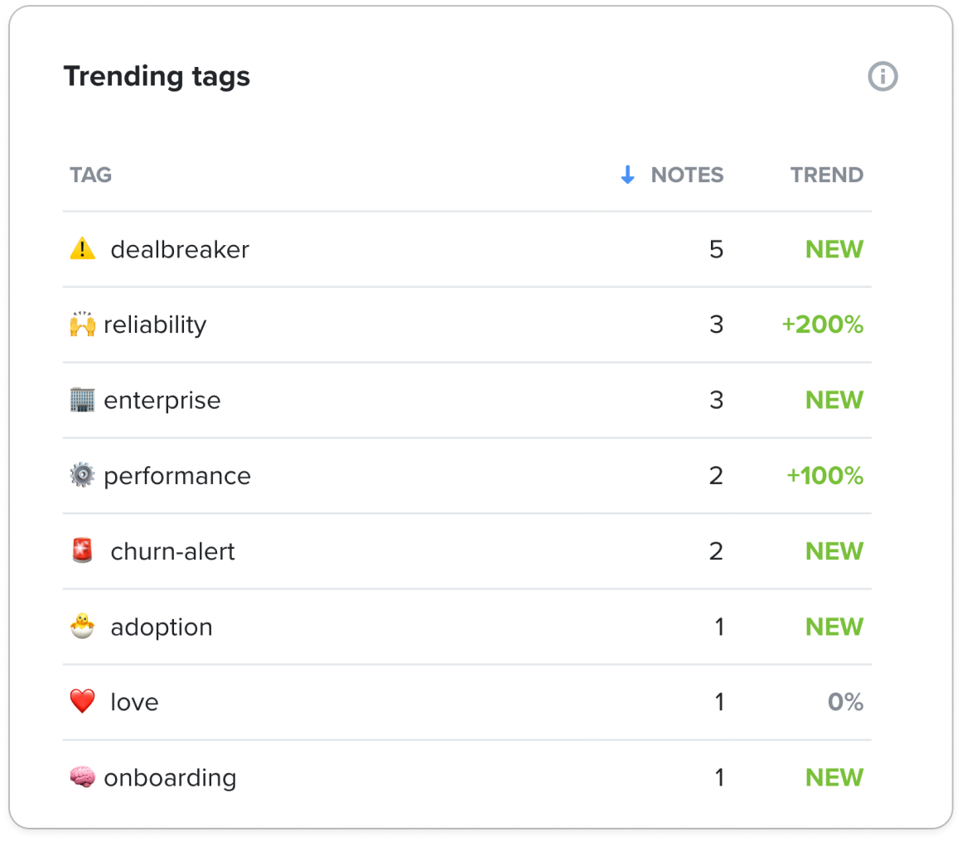Click the +200% trend value for reliability

(x=822, y=324)
